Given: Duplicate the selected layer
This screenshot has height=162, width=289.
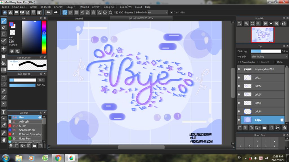Looking at the screenshot, I should 271,128.
